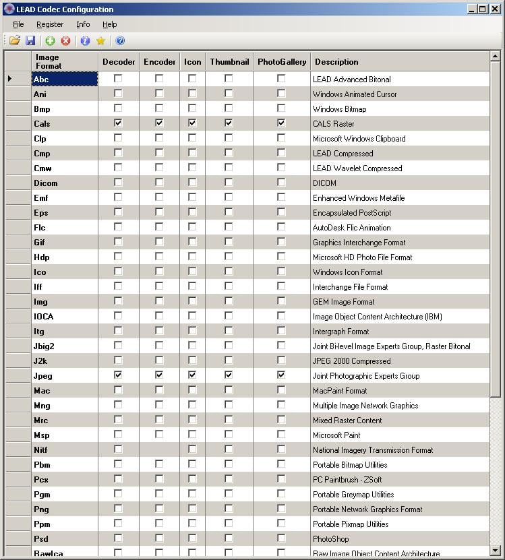Click the yellow star toolbar icon
The width and height of the screenshot is (505, 560).
click(100, 40)
